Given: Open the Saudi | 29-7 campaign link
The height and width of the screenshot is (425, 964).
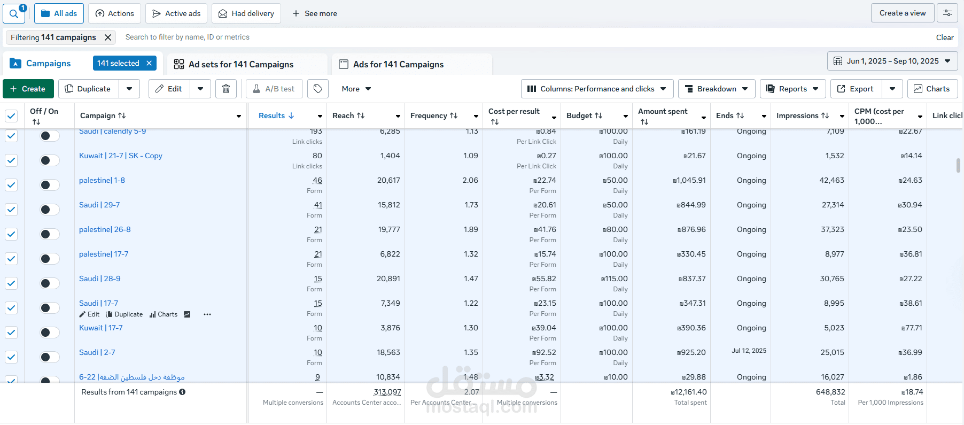Looking at the screenshot, I should coord(99,205).
